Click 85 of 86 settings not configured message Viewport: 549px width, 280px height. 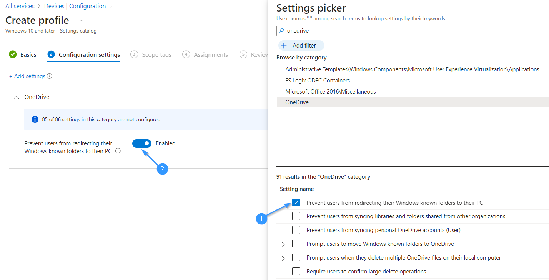101,119
